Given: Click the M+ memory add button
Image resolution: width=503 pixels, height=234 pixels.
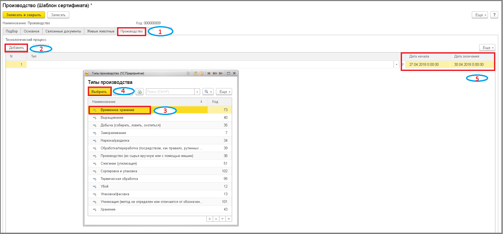Looking at the screenshot, I should (x=215, y=73).
